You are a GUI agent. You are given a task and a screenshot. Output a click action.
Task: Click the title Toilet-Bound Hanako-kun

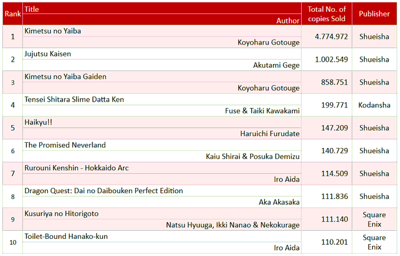(66, 237)
